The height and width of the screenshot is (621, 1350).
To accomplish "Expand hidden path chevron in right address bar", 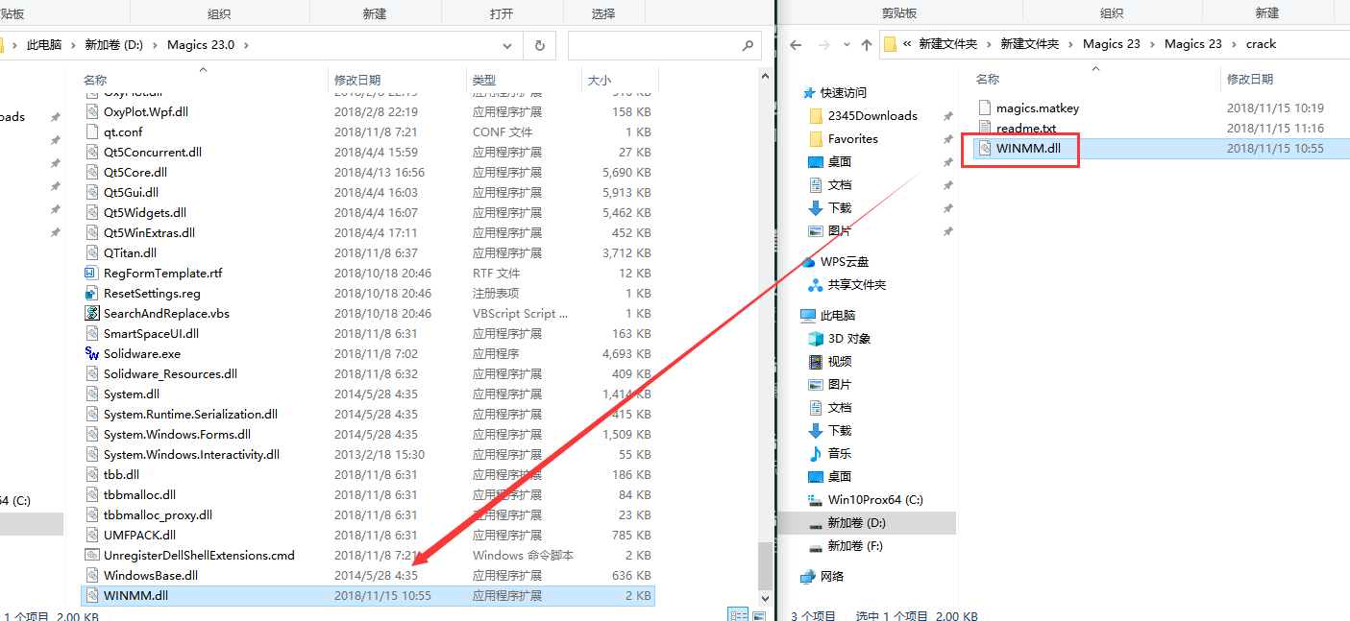I will click(x=907, y=44).
